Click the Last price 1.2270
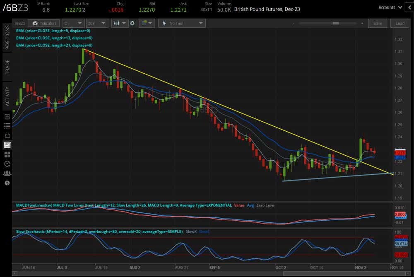This screenshot has height=277, width=414. (x=73, y=10)
